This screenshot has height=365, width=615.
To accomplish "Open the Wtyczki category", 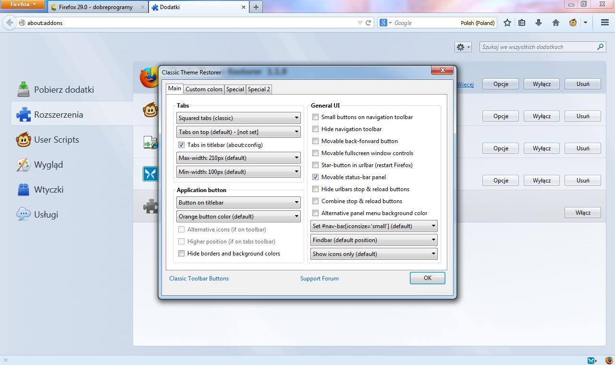I will [x=40, y=190].
